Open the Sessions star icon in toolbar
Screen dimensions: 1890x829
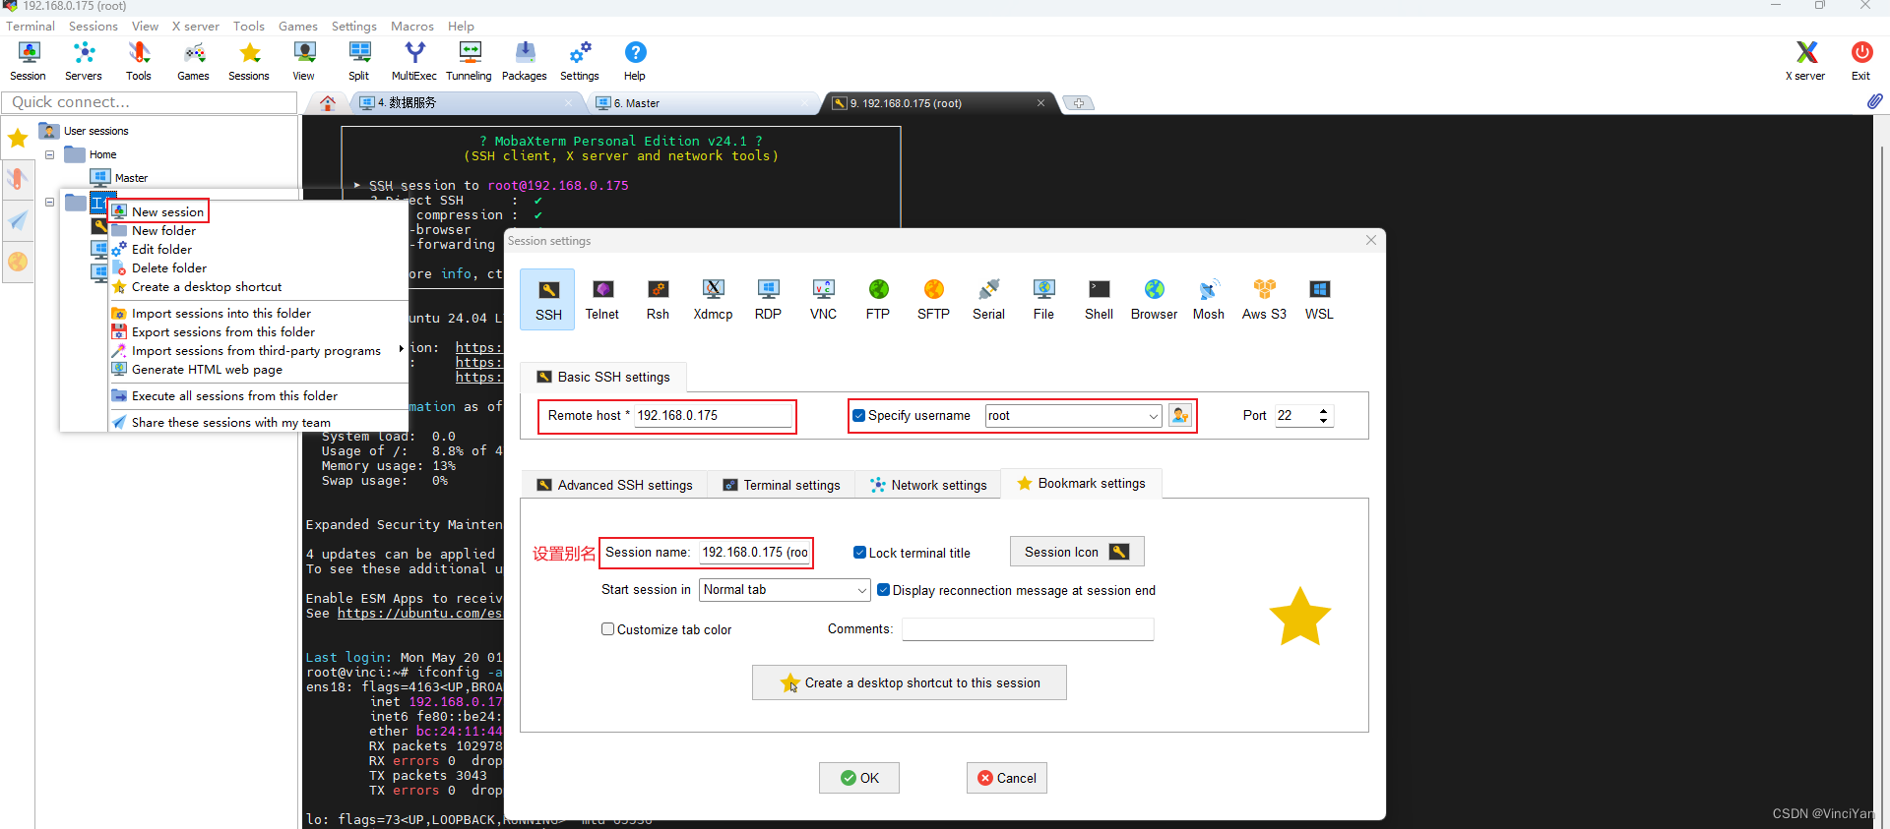(249, 61)
